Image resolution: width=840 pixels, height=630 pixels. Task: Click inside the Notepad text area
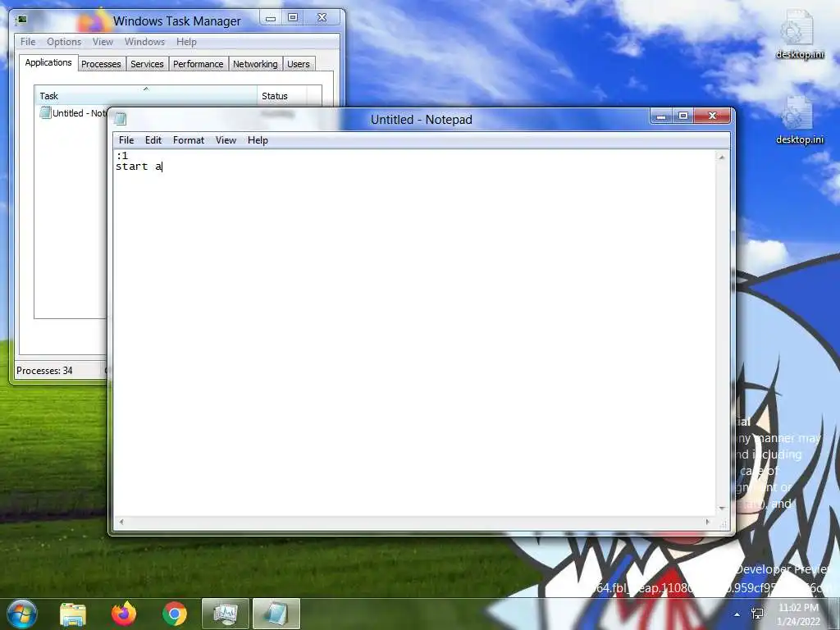coord(414,332)
